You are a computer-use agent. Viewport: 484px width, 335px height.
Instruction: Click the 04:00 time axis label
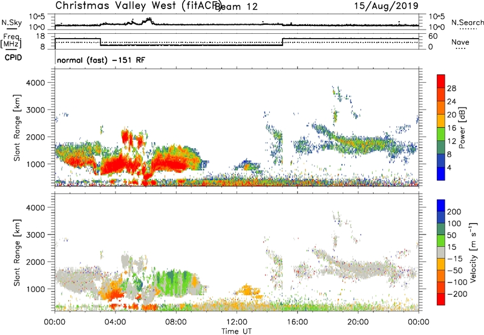coord(116,322)
